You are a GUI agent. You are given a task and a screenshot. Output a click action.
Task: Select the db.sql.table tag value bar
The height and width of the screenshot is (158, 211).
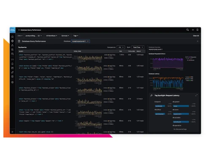coord(181,122)
